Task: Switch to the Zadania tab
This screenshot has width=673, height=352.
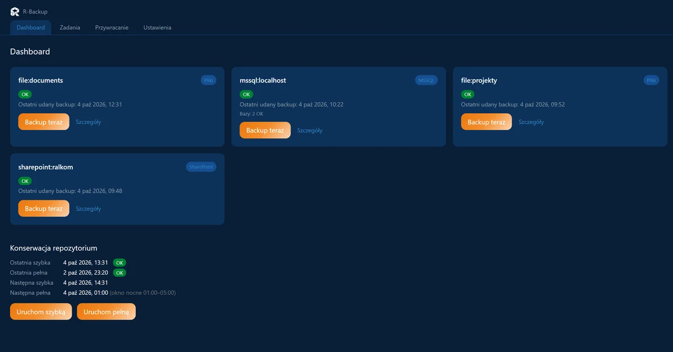Action: [70, 27]
